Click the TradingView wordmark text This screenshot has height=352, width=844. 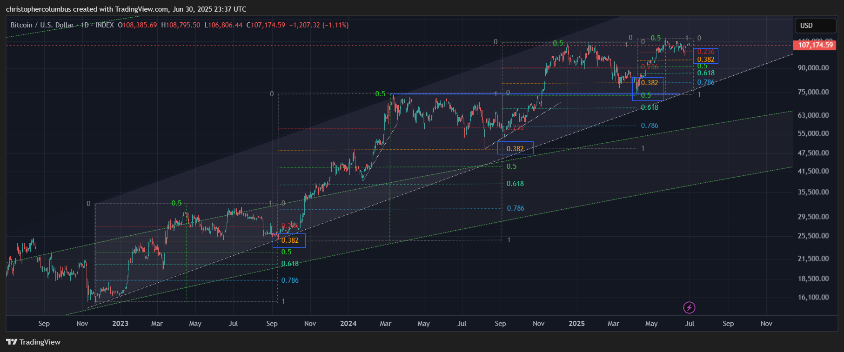coord(40,342)
